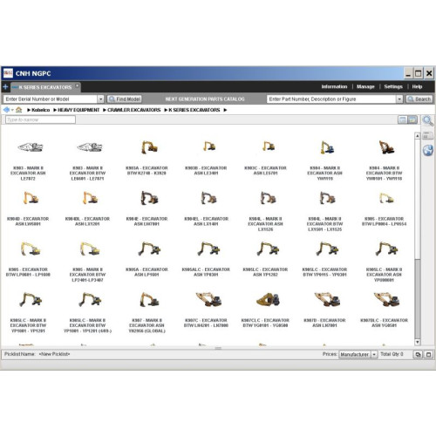This screenshot has width=436, height=436.
Task: Click the Type to narrow filter box
Action: point(40,119)
